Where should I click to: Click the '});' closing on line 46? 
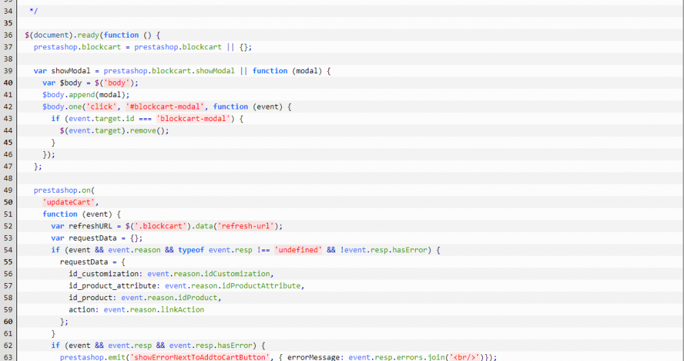point(49,155)
